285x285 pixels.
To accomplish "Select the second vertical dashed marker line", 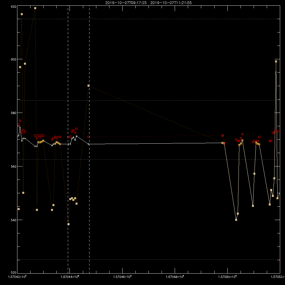I will (x=89, y=139).
